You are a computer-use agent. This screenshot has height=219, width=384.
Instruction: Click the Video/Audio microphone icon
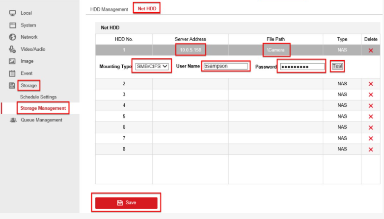pos(13,49)
